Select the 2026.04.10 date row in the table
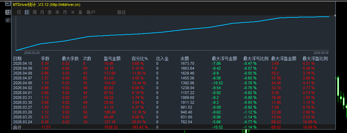The height and width of the screenshot is (133, 347). [x=23, y=63]
